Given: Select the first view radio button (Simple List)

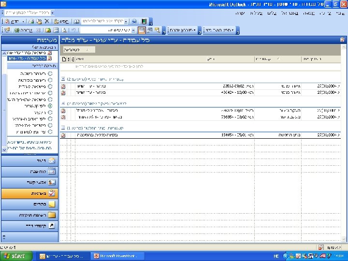Looking at the screenshot, I should 50,73.
